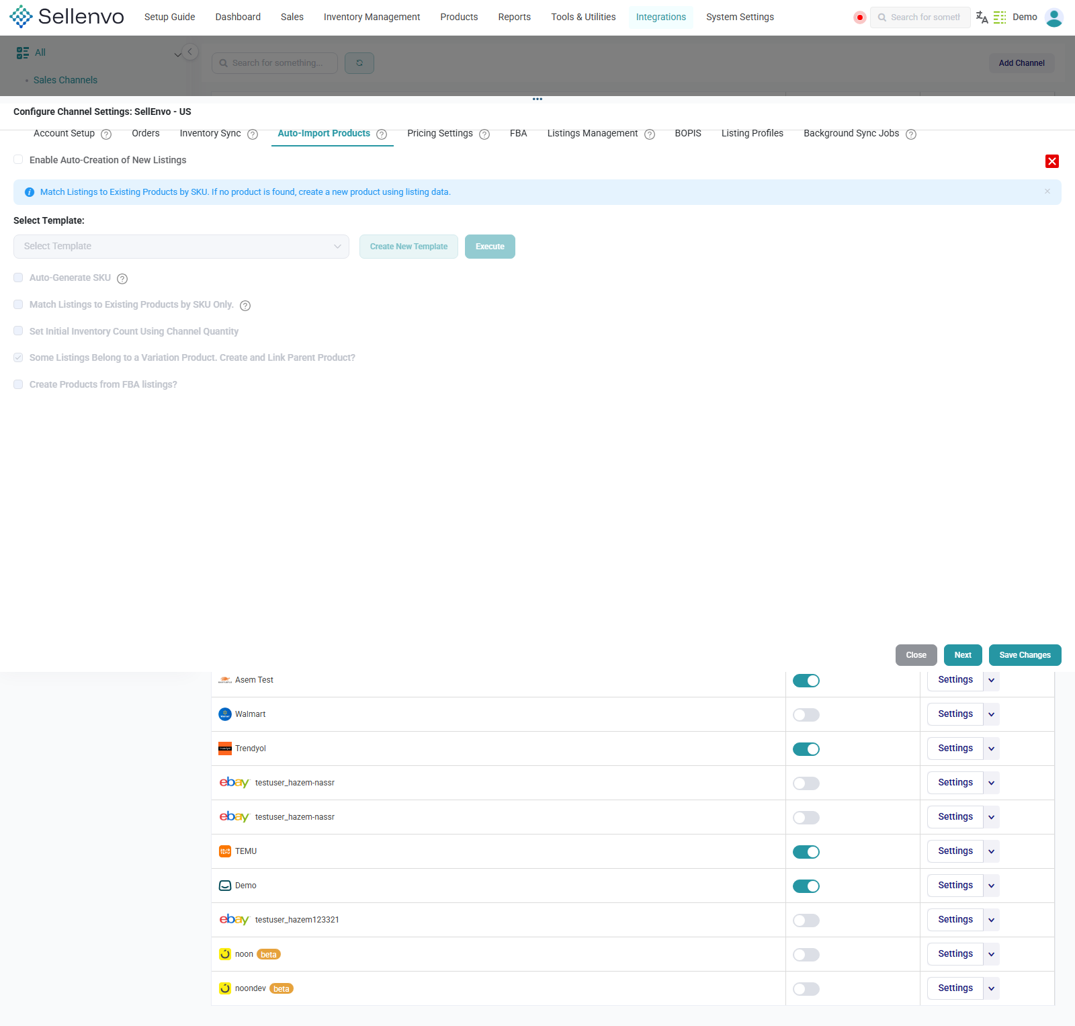Click the red recording indicator icon

point(859,17)
